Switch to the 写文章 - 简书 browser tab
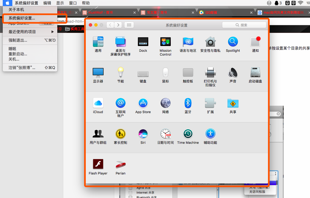 click(x=167, y=12)
